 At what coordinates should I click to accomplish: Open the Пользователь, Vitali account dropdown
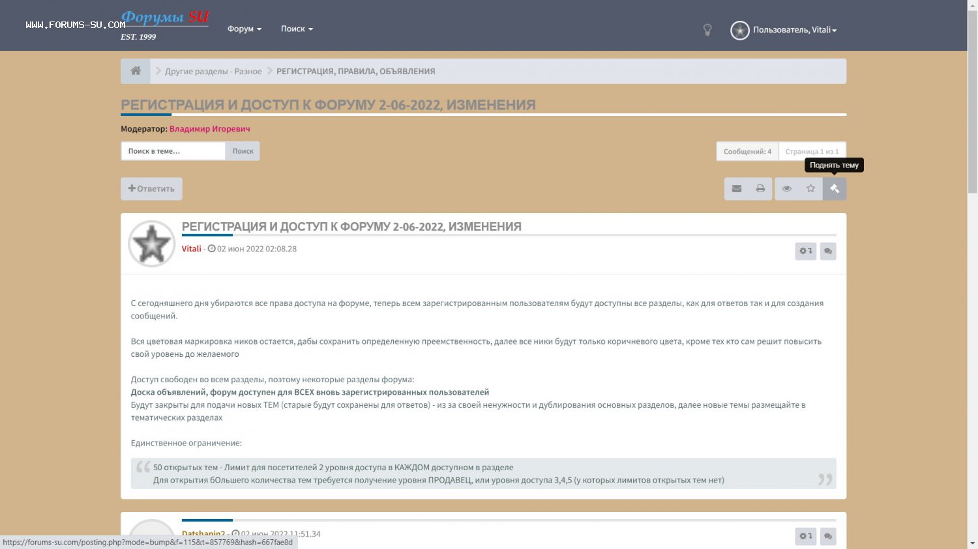pyautogui.click(x=793, y=30)
